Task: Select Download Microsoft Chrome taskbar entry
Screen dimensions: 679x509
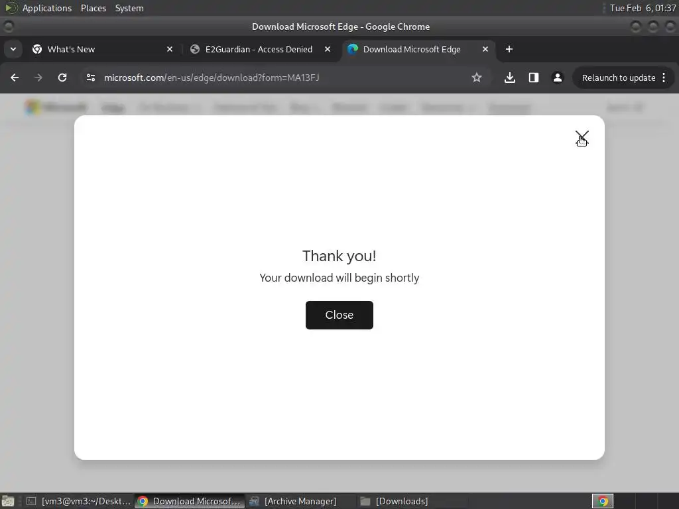Action: click(190, 501)
